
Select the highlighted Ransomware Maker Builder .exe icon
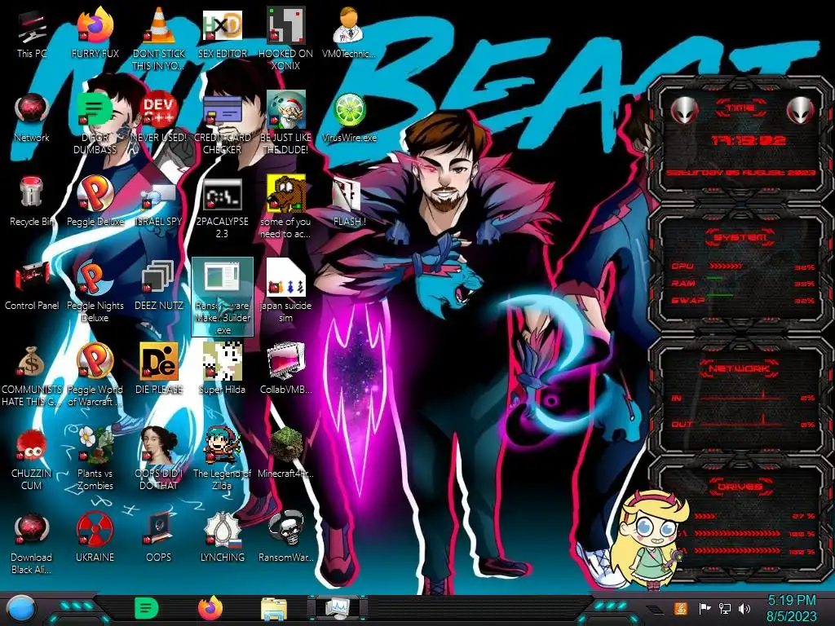coord(222,297)
